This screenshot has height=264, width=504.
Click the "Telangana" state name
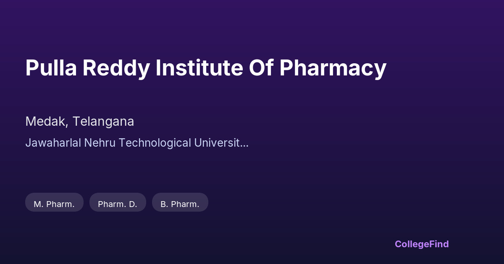pos(103,122)
